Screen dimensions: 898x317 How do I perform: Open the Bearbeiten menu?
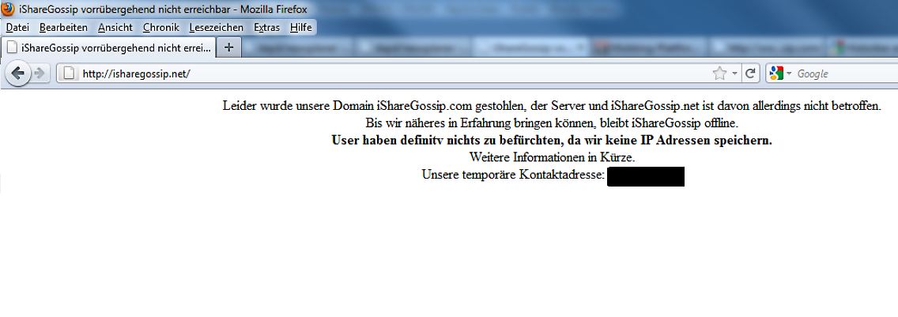click(x=63, y=28)
